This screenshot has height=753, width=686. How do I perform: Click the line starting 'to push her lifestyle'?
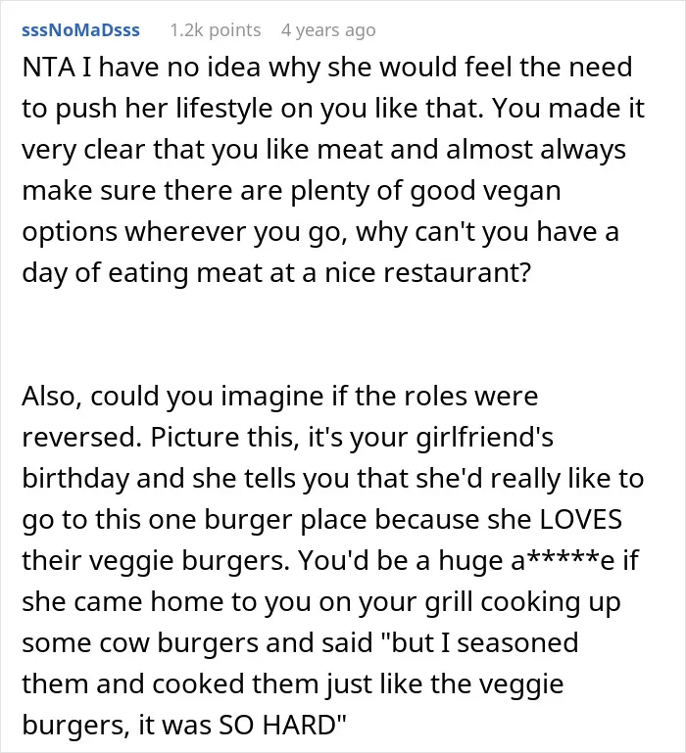point(333,109)
